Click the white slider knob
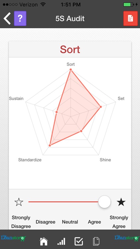The image size is (140, 249). (x=105, y=202)
